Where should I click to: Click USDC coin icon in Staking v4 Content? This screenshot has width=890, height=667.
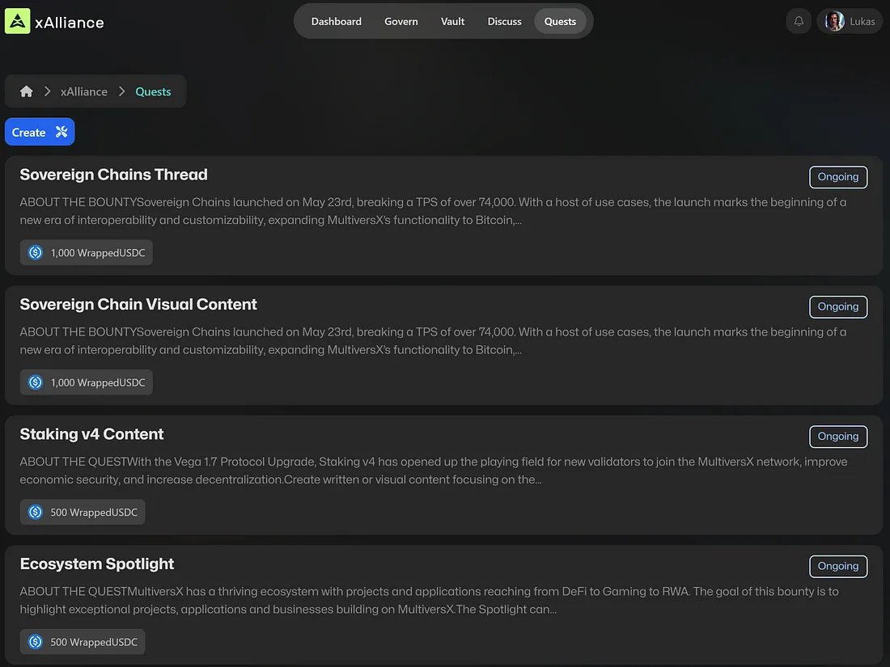[x=35, y=512]
